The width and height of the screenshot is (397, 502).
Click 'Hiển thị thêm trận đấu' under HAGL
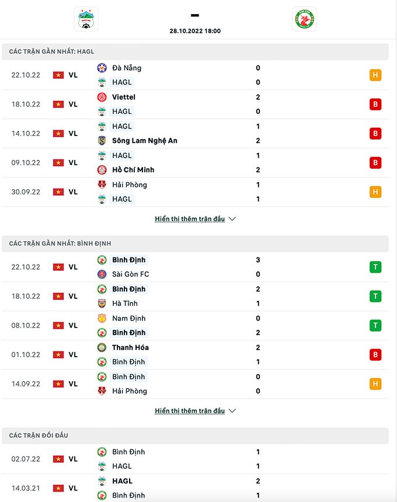tap(190, 219)
